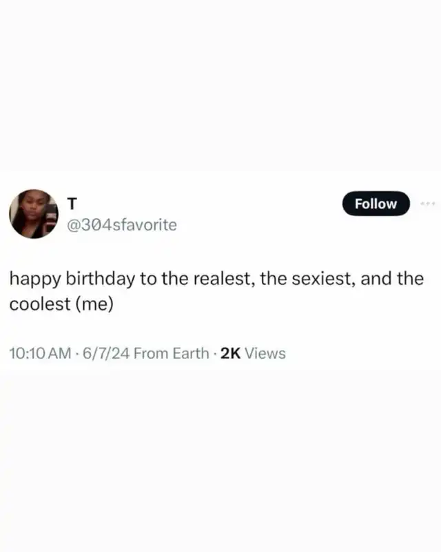Screen dimensions: 441x552
Task: Open T's profile picture avatar
Action: (34, 214)
